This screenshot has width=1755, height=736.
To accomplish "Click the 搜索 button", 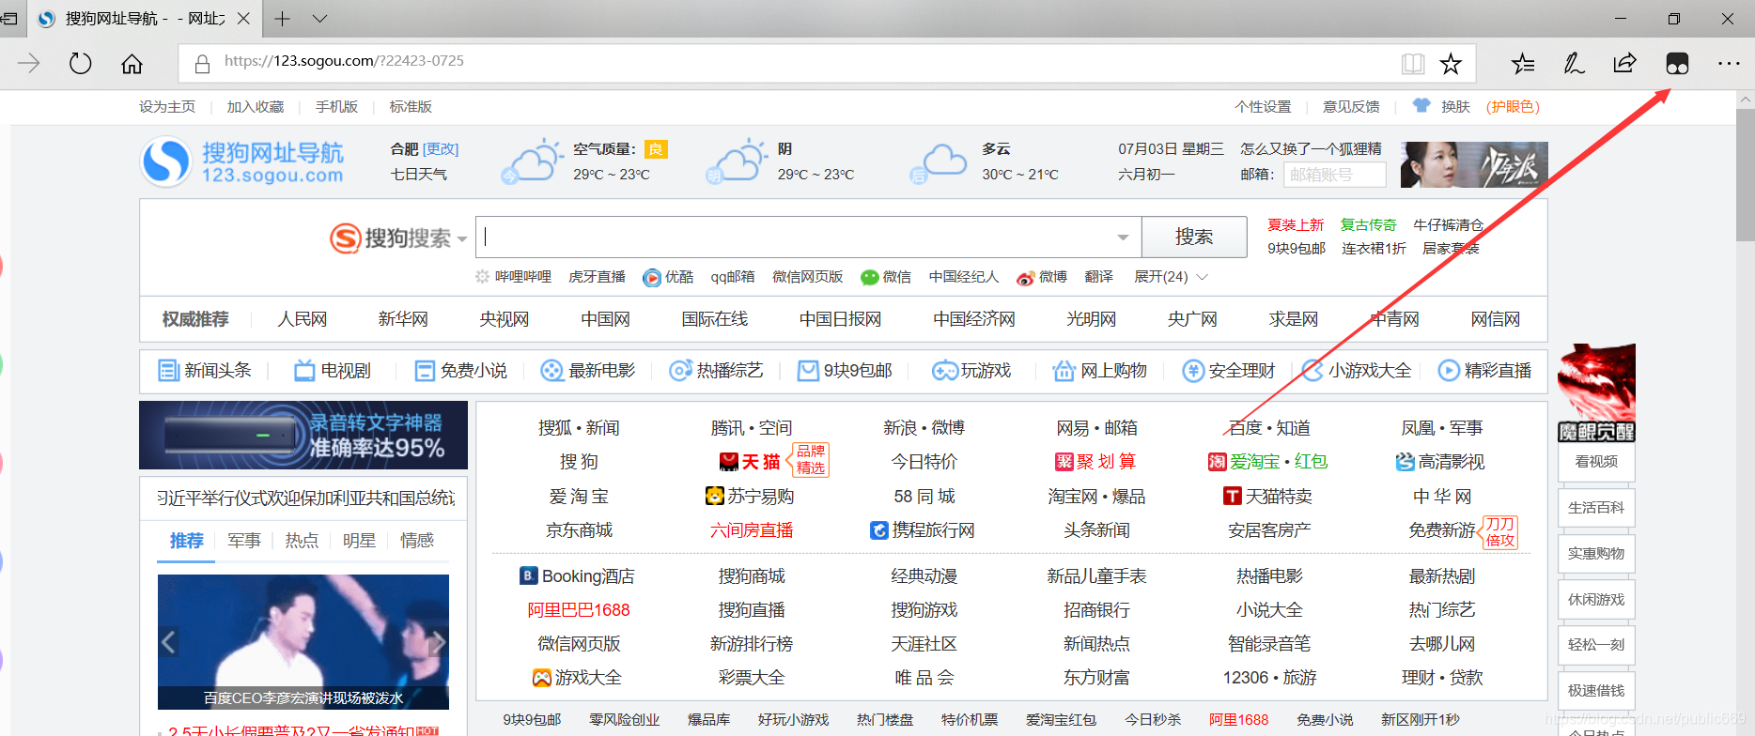I will (1194, 237).
